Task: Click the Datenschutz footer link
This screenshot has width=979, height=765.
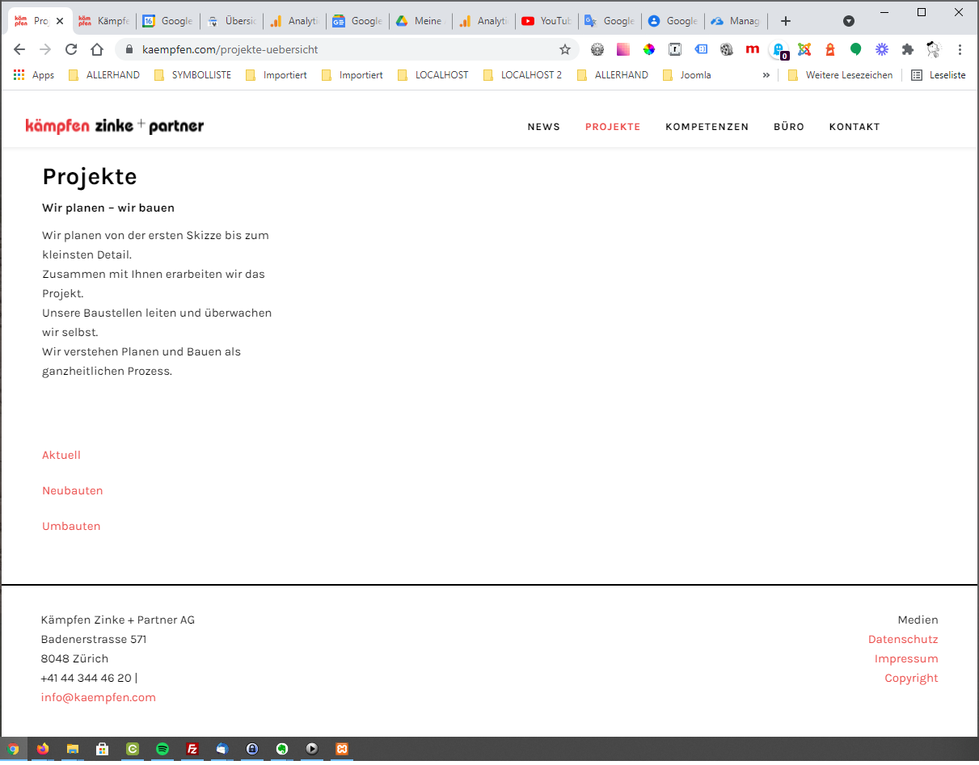Action: pos(903,639)
